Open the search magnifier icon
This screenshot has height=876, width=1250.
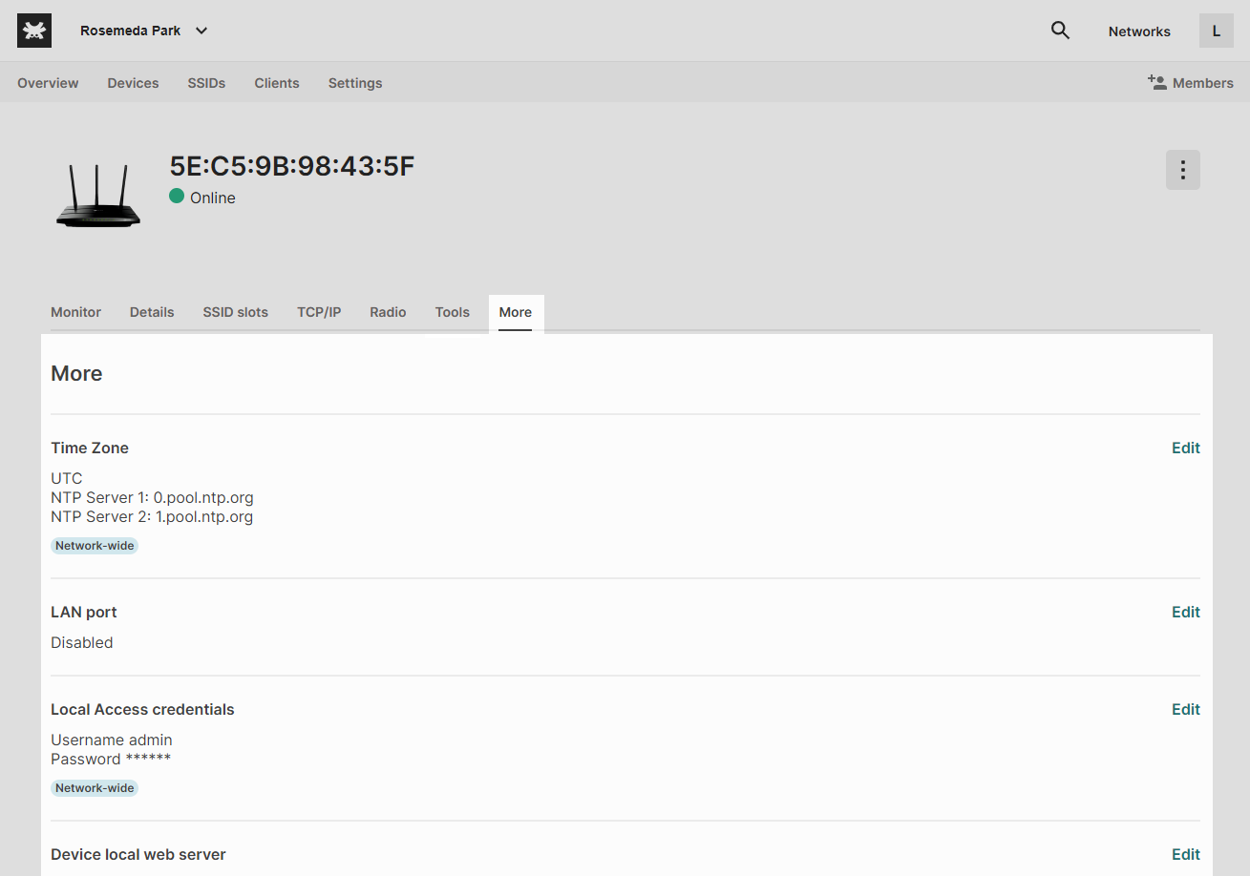point(1060,31)
